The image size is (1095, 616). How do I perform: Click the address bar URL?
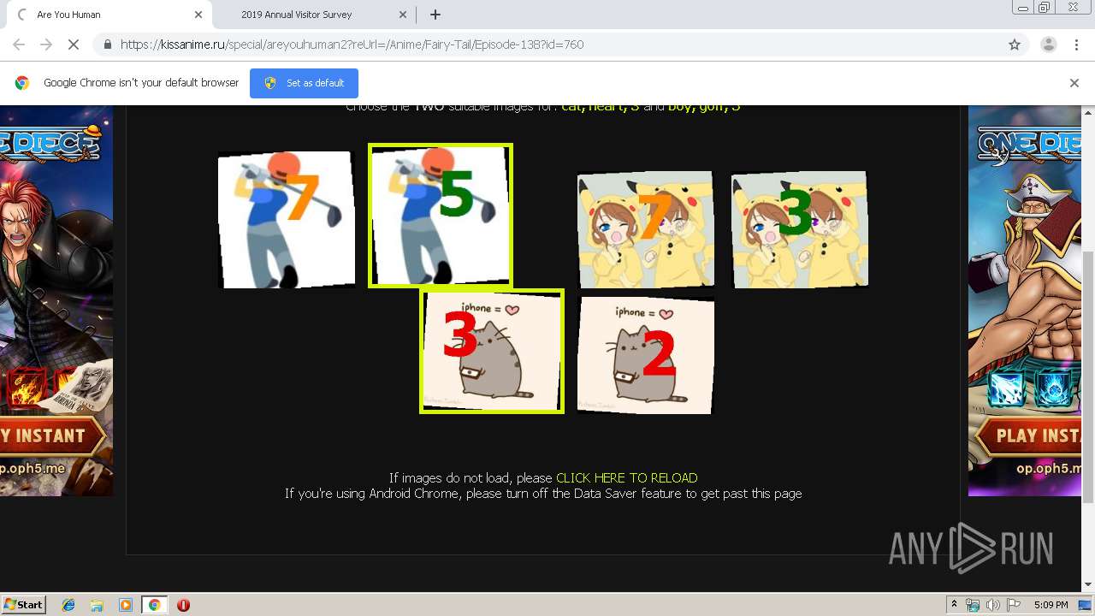tap(352, 44)
